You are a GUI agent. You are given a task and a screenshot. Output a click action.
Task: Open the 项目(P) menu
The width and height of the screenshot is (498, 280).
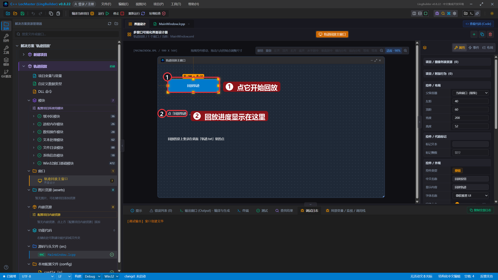pos(158,4)
